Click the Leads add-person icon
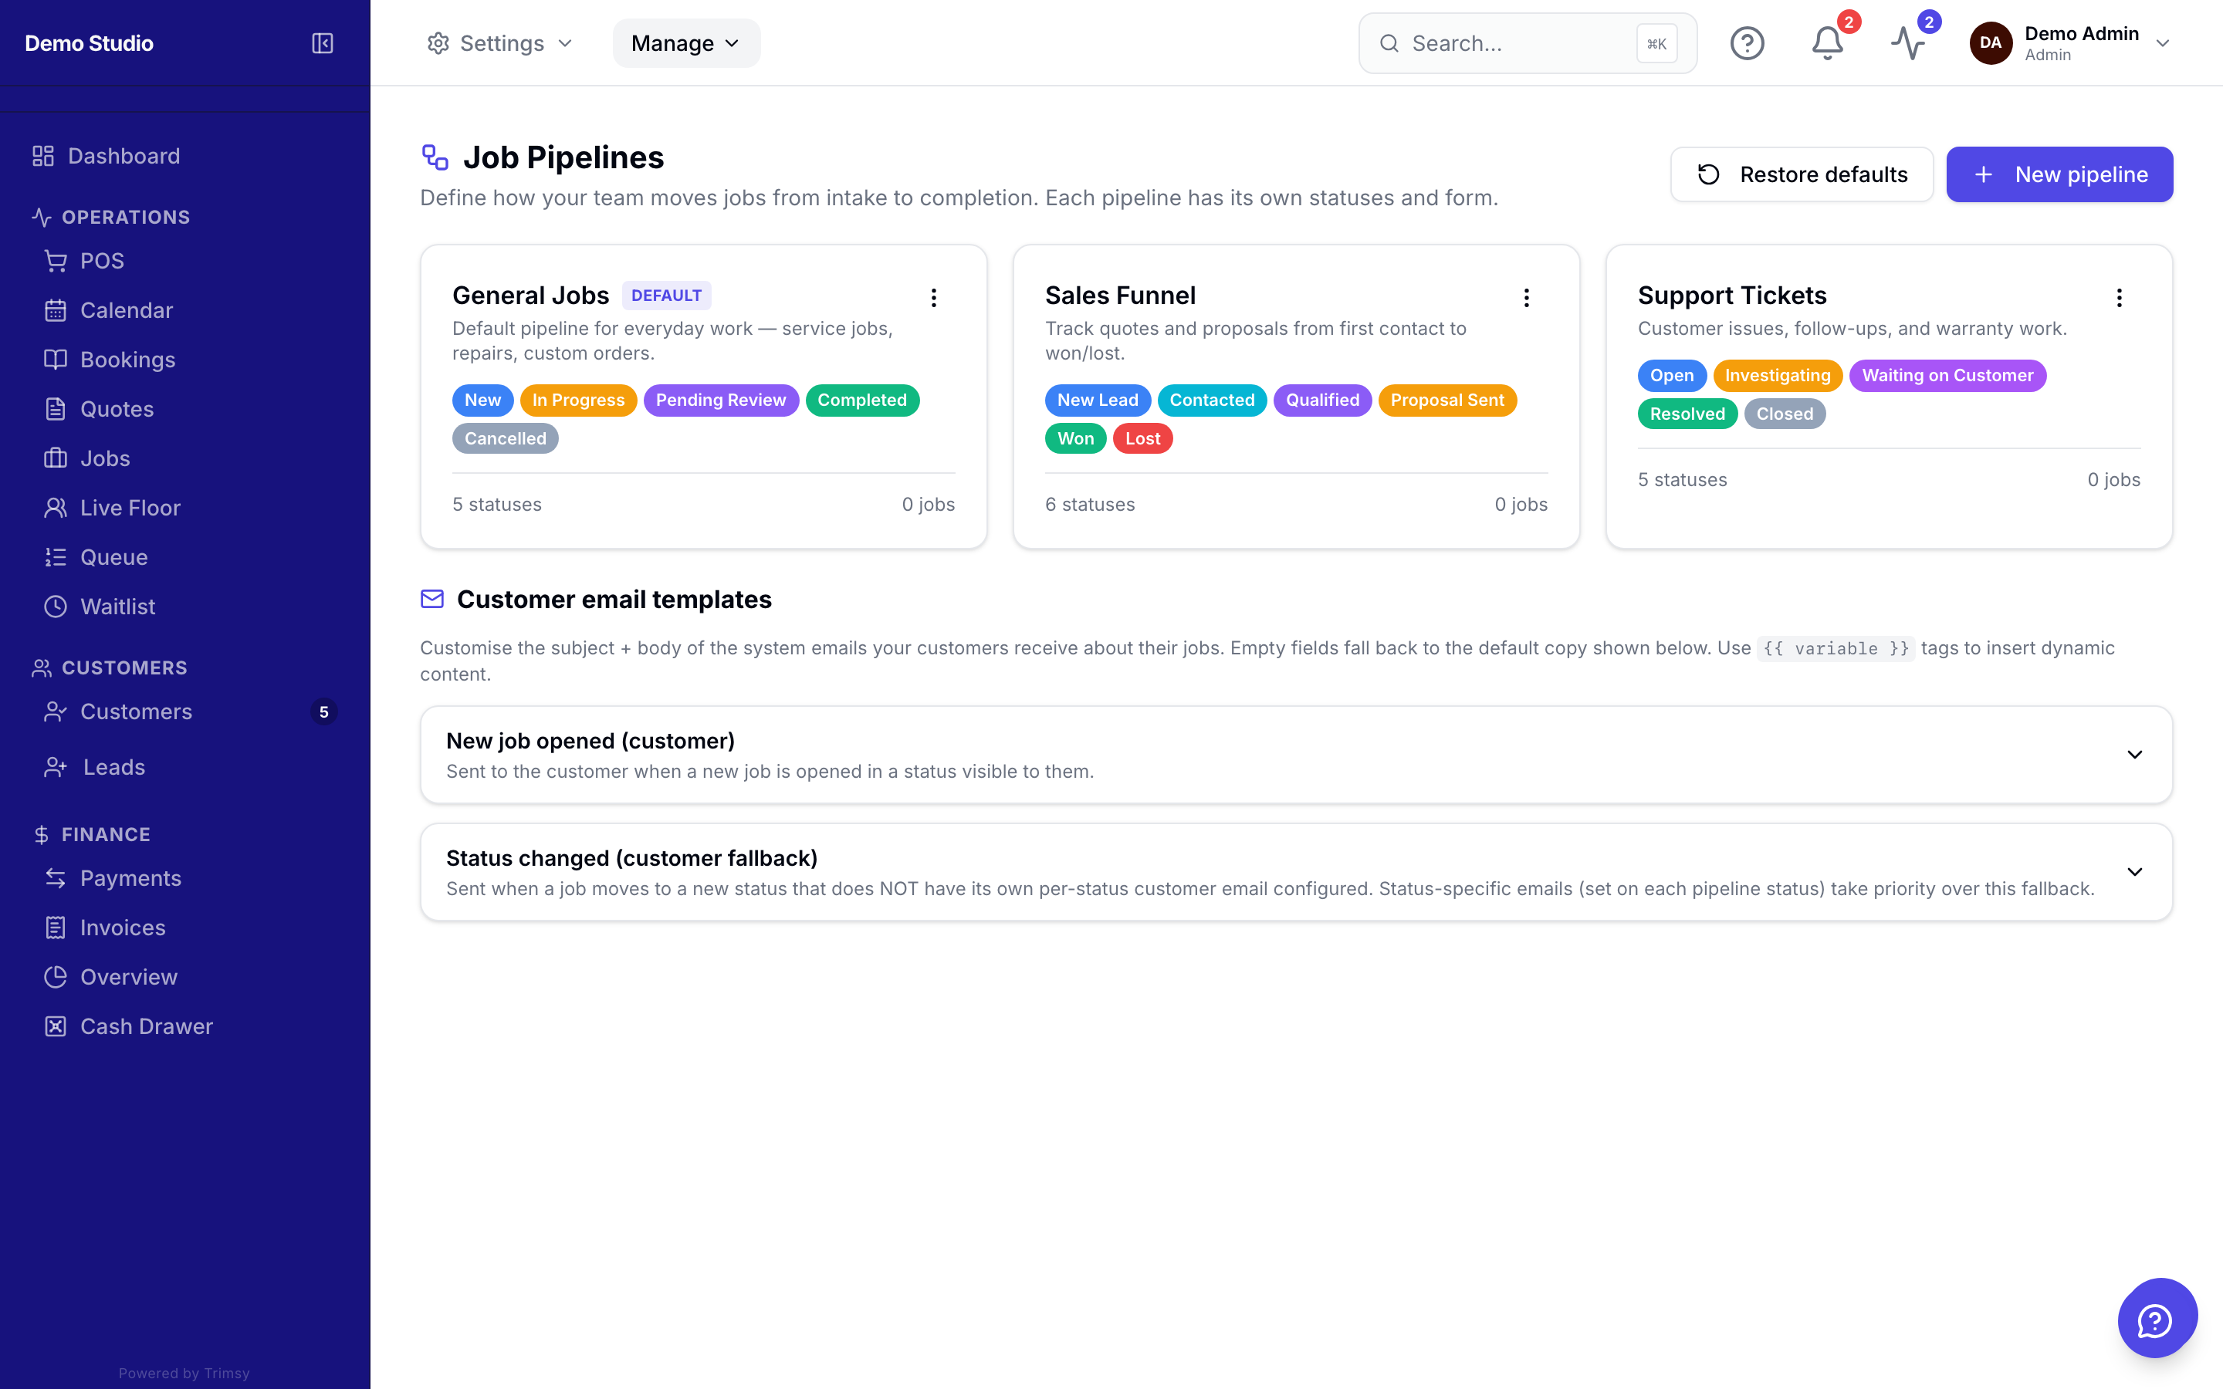Screen dimensions: 2223x1389 tap(55, 767)
